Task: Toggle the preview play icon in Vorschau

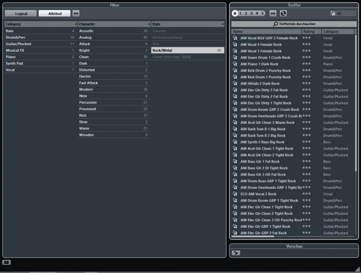Action: 236,253
